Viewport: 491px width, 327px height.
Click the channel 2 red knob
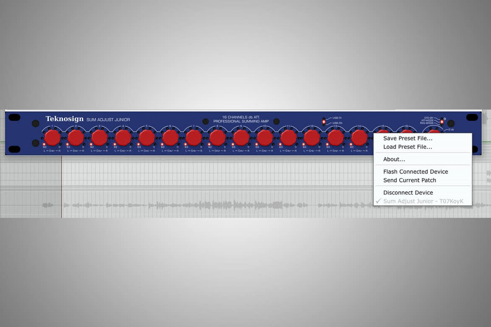click(x=76, y=138)
